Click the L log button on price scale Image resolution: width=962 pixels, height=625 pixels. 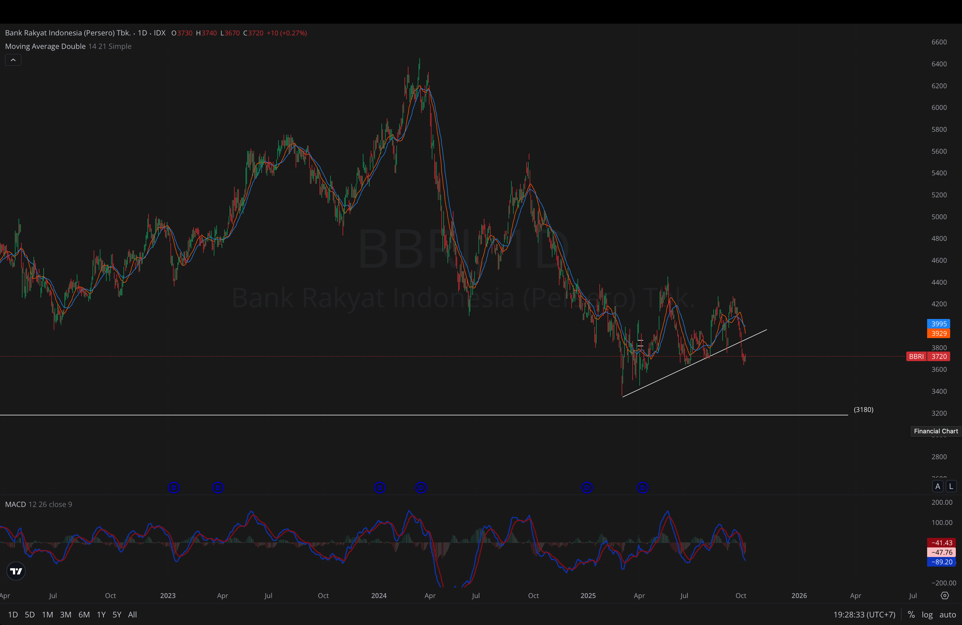click(x=951, y=486)
